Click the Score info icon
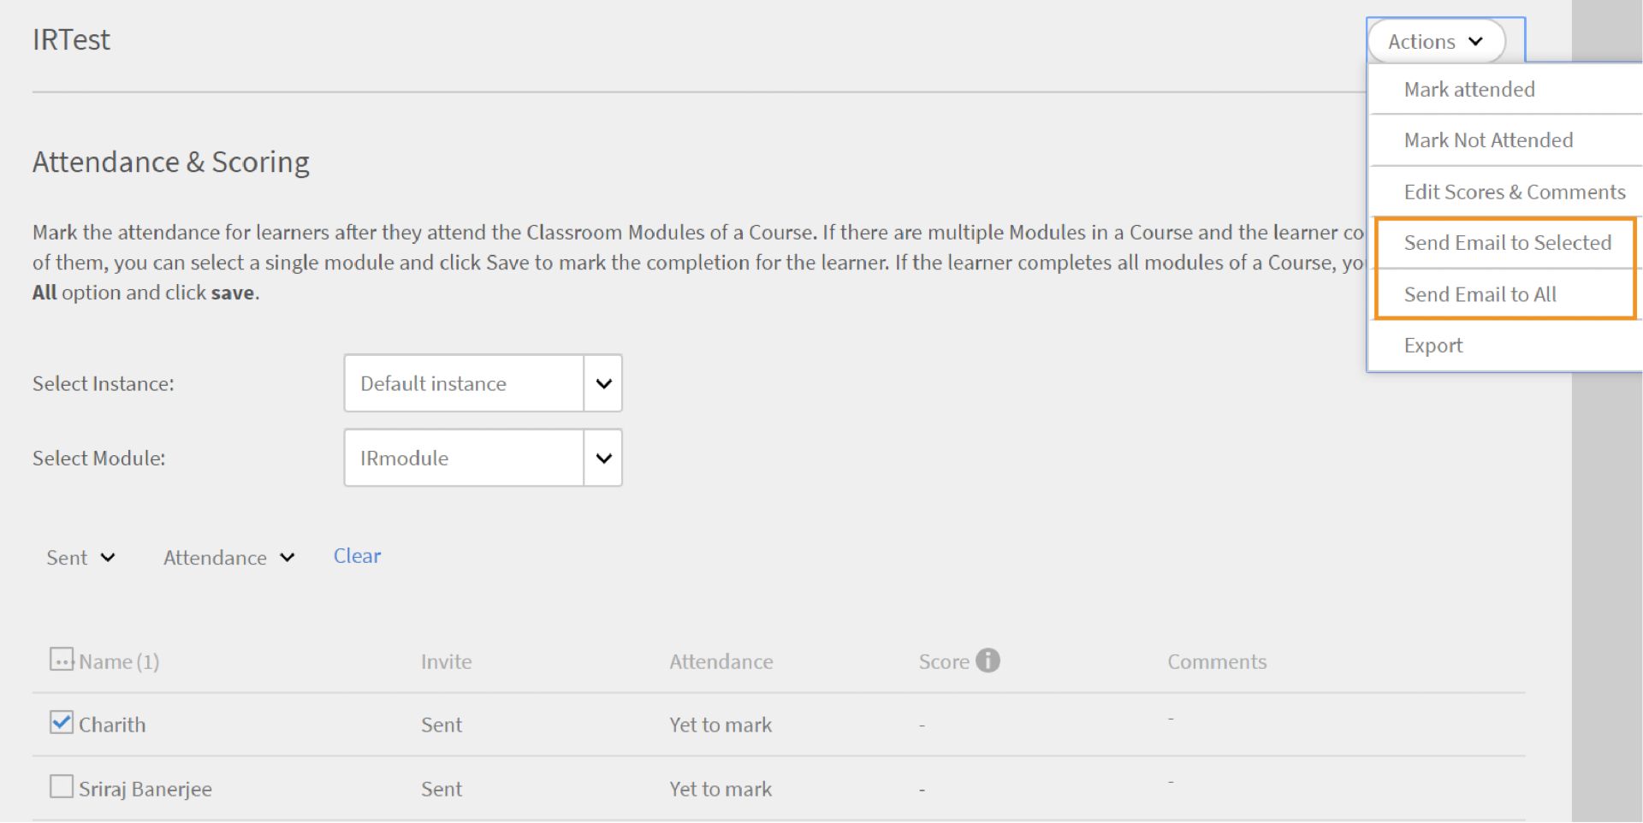 coord(988,660)
